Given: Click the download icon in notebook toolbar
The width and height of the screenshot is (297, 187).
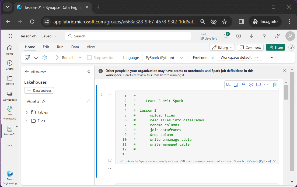Looking at the screenshot, I should coord(36,58).
